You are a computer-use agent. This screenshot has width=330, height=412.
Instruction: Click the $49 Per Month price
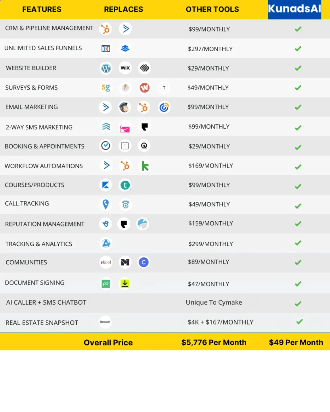pos(296,342)
